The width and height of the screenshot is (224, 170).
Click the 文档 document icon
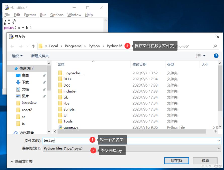click(18, 89)
